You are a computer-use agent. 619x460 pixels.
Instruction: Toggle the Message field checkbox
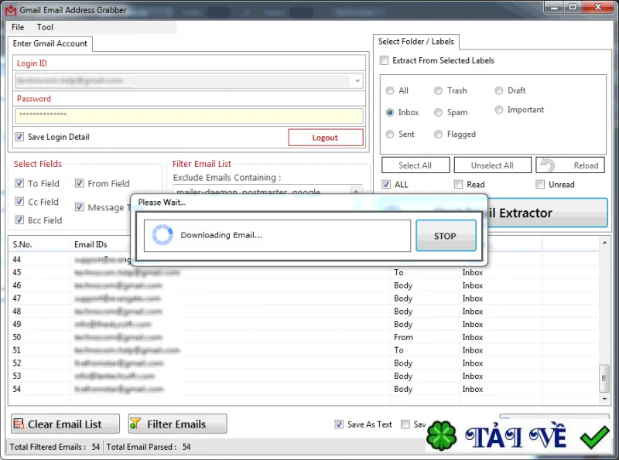(80, 206)
